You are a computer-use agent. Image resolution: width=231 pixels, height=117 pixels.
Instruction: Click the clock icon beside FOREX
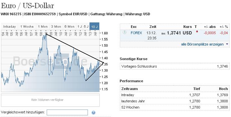[124, 32]
